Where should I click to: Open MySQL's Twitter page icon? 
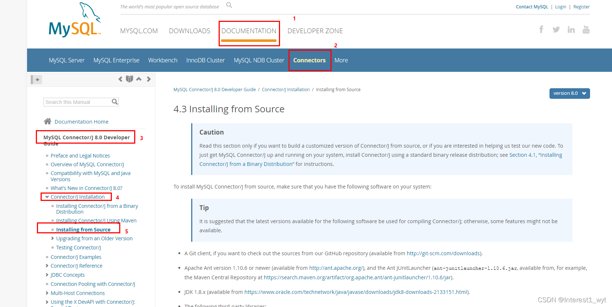(x=556, y=30)
